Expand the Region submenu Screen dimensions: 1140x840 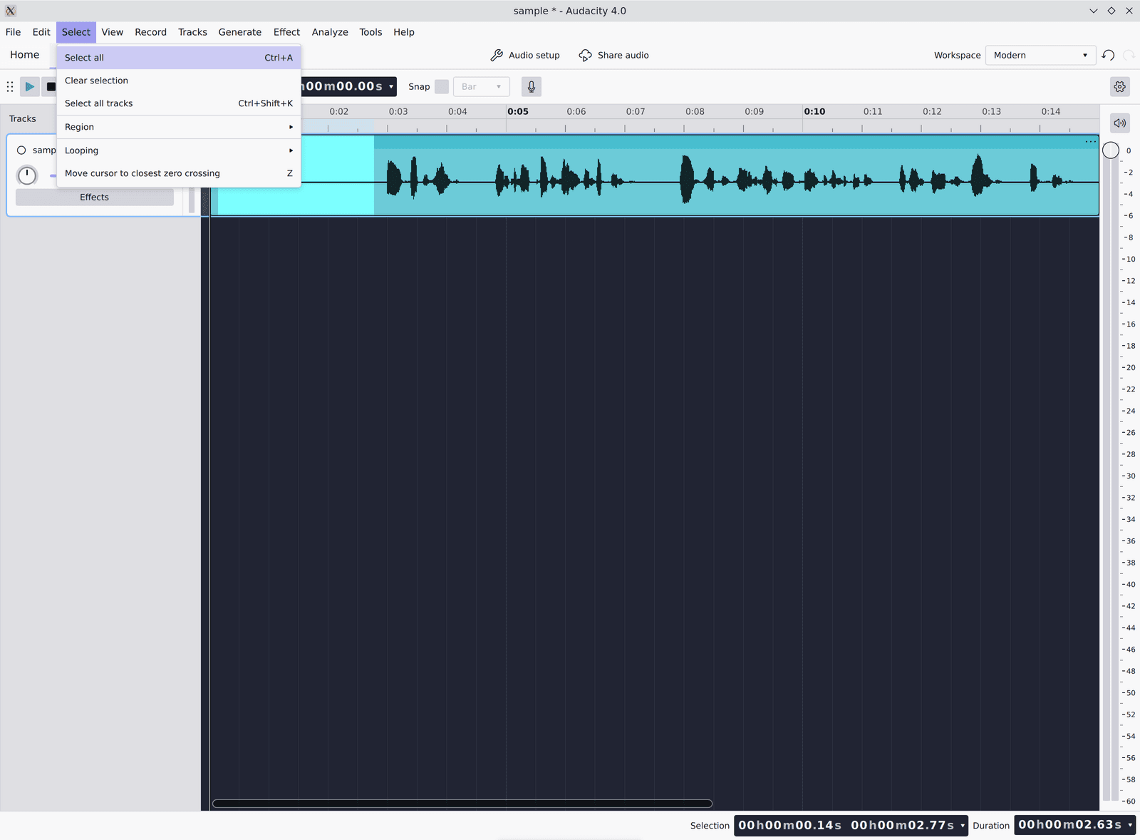[179, 127]
